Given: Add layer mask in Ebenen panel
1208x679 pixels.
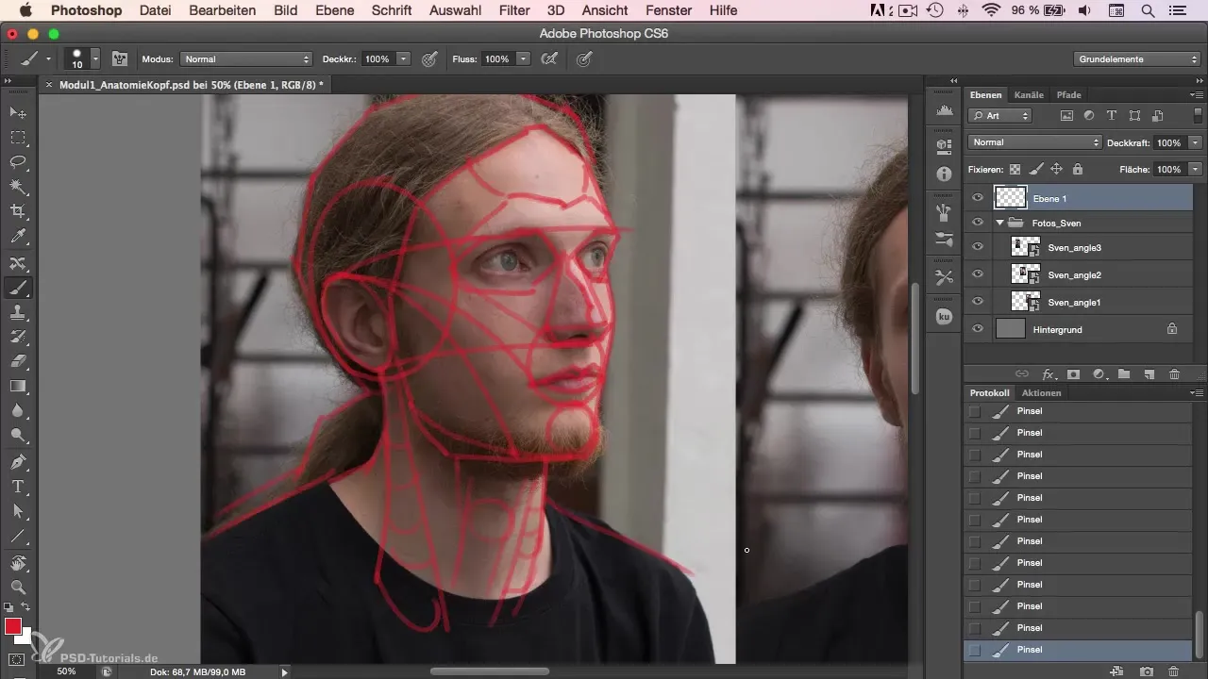Looking at the screenshot, I should pyautogui.click(x=1073, y=374).
